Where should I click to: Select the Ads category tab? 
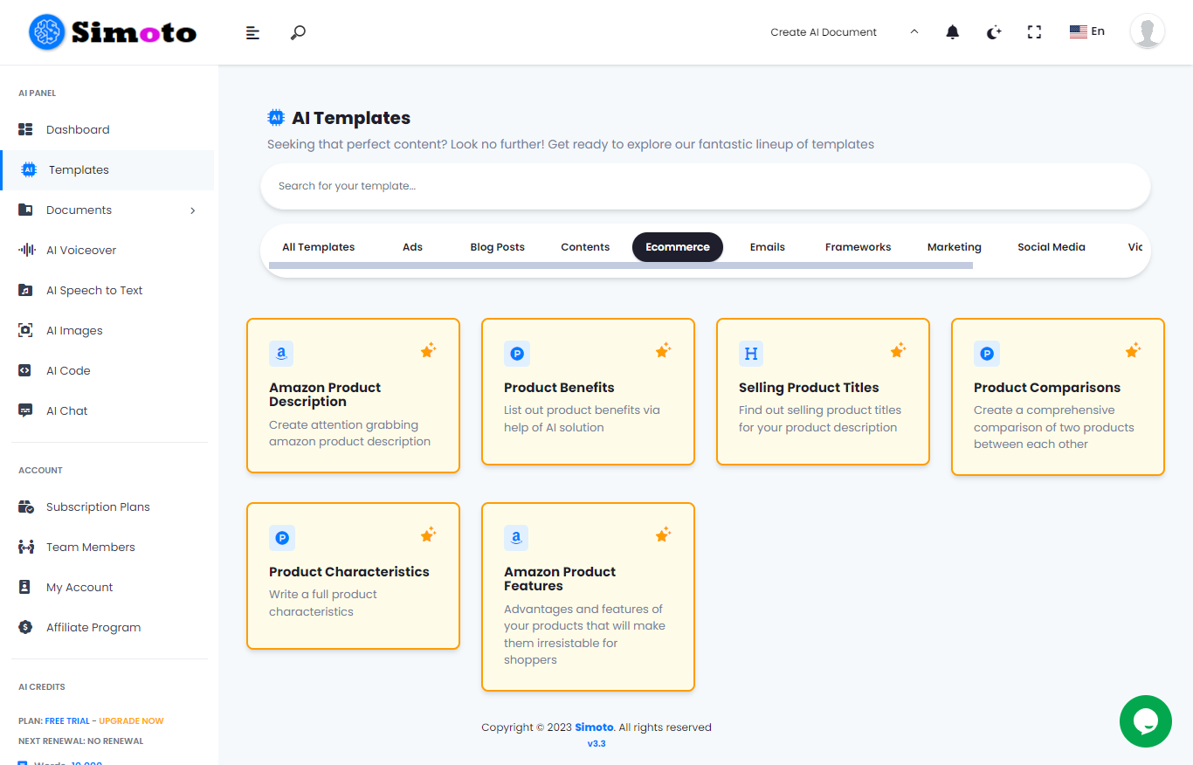[412, 247]
